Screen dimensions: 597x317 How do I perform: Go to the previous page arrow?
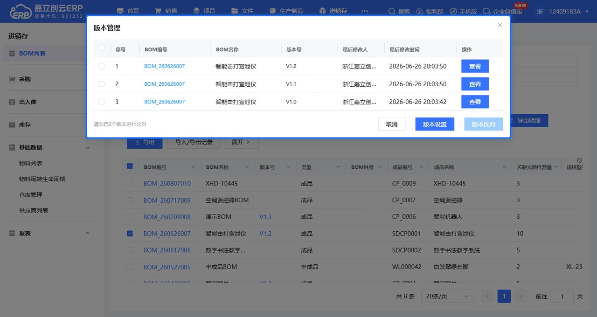coord(487,296)
